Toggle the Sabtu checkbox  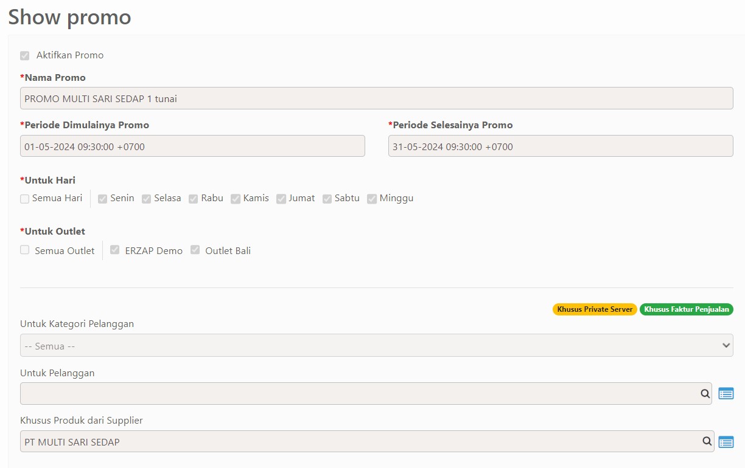click(x=327, y=199)
